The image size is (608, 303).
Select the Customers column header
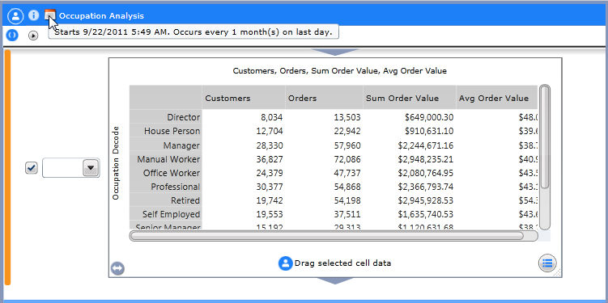[x=244, y=97]
